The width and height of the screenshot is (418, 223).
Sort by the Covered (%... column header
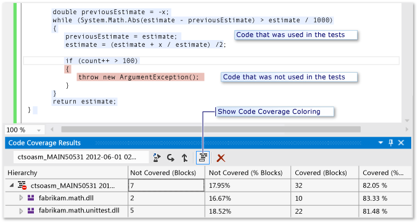point(385,172)
